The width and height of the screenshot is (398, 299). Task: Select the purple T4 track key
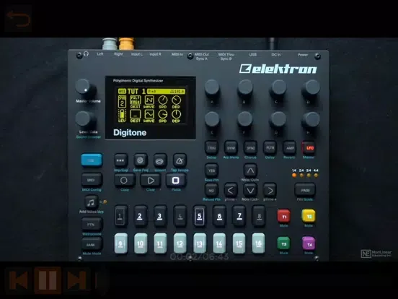pos(309,243)
